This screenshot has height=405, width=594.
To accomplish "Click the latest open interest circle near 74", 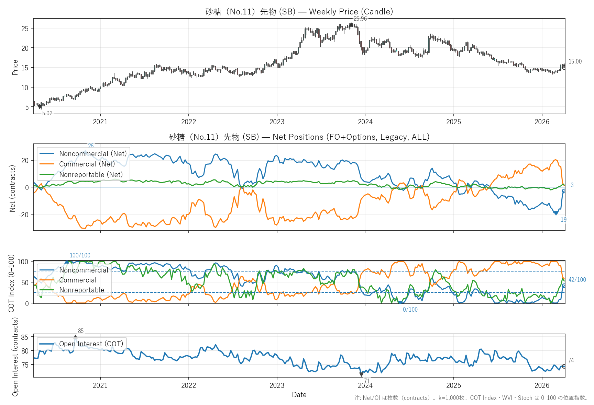I will pos(564,366).
